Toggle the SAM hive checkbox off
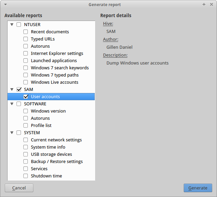 19,89
